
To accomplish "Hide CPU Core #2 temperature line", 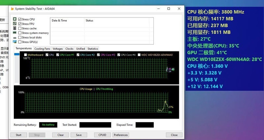I will pyautogui.click(x=78, y=55).
